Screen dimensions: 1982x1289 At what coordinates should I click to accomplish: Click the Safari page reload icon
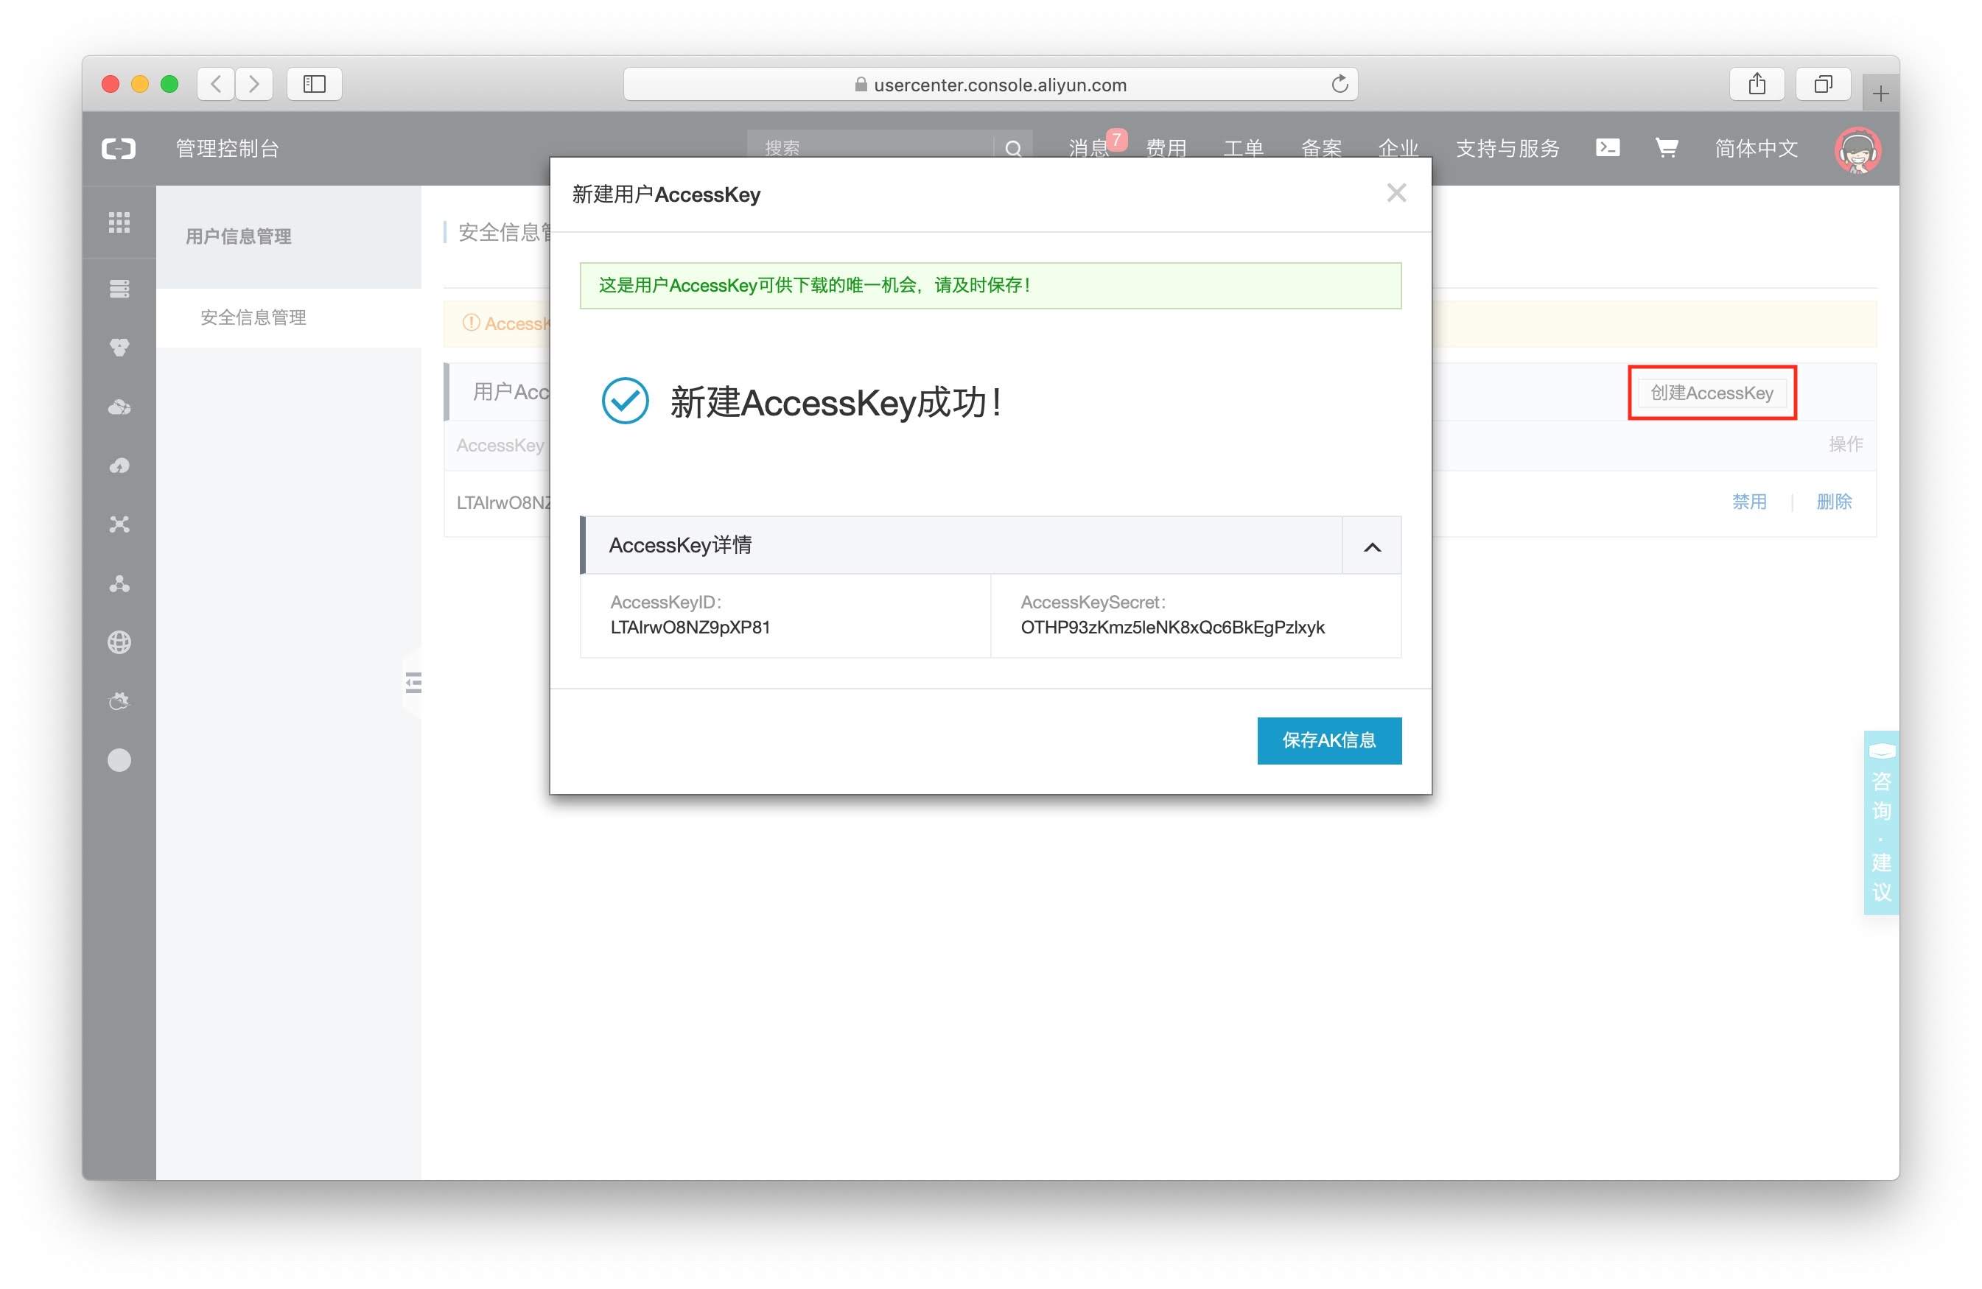[1339, 84]
